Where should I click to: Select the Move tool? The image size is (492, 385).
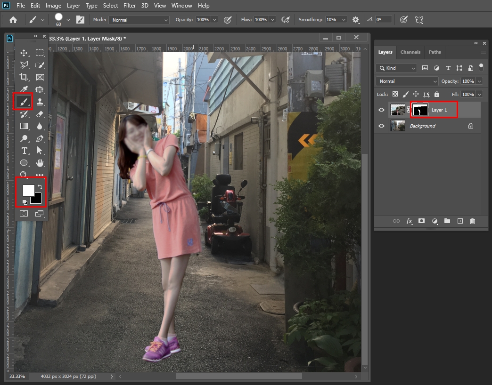(24, 53)
